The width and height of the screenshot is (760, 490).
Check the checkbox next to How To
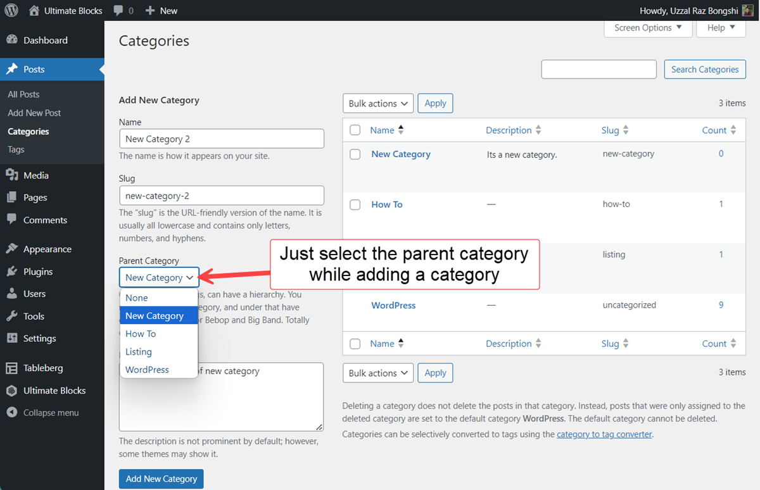click(355, 204)
